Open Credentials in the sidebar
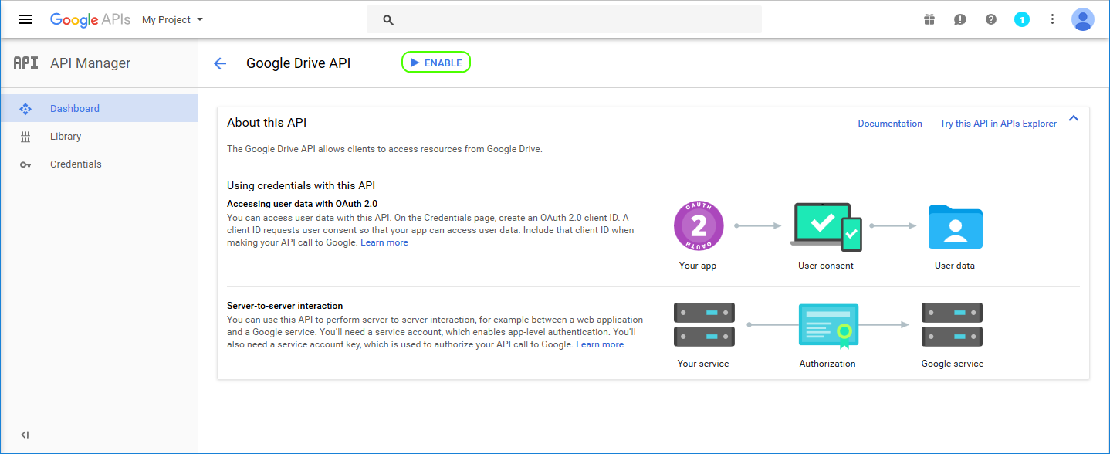Screen dimensions: 1110x454 pos(76,164)
